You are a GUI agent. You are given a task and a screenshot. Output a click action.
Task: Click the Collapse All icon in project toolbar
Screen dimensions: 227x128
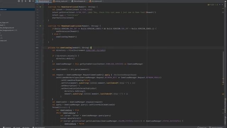click(26, 1)
